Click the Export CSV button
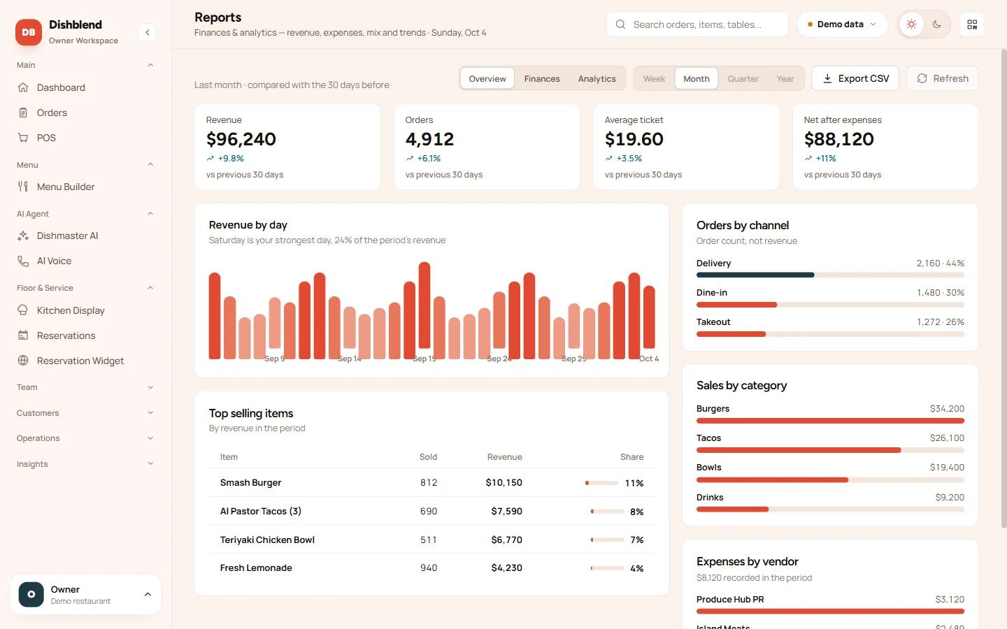Viewport: 1007px width, 629px height. [x=856, y=78]
